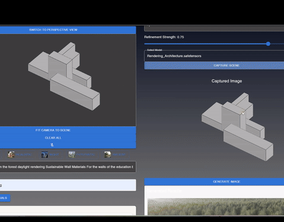The width and height of the screenshot is (284, 222).
Task: Click the text field above Refinement Strength
Action: point(214,28)
